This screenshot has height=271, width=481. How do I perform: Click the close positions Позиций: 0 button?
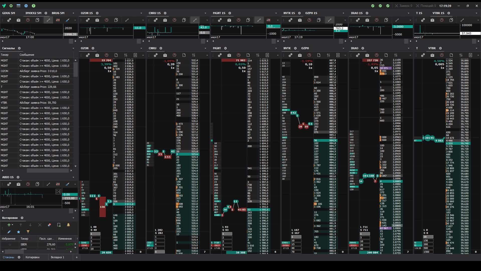(426, 6)
